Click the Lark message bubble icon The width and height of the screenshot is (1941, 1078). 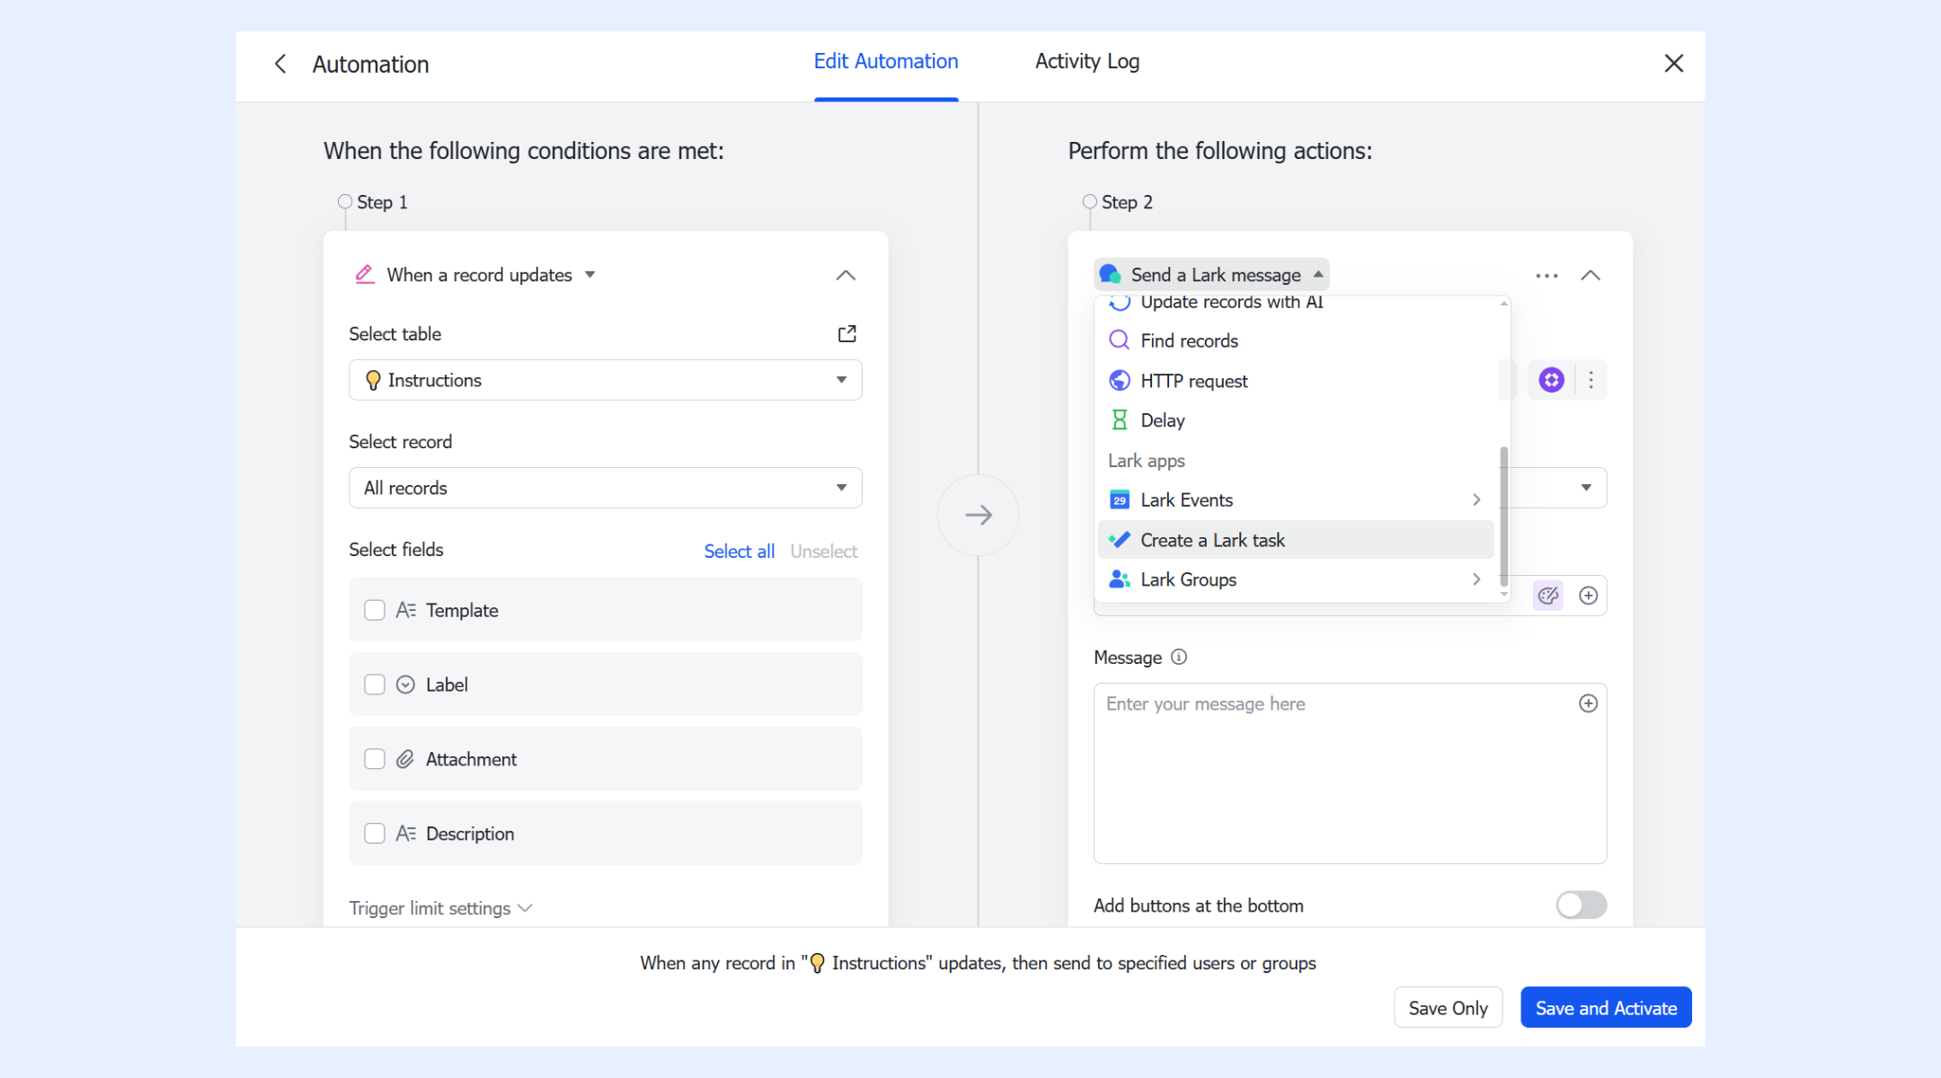(1111, 274)
